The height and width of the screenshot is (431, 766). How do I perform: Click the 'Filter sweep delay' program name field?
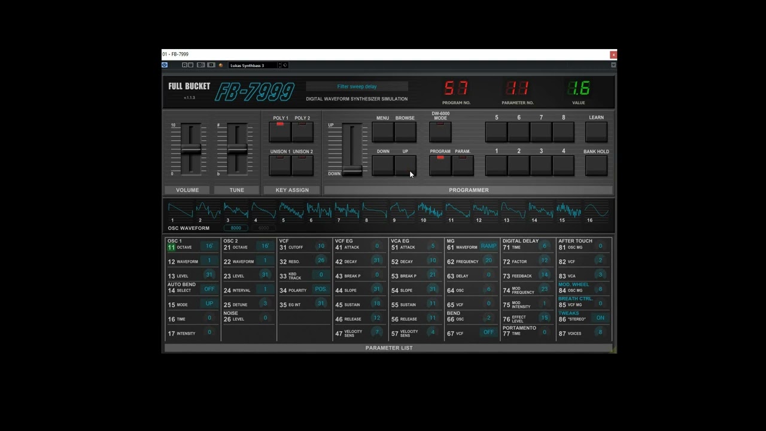pyautogui.click(x=357, y=87)
